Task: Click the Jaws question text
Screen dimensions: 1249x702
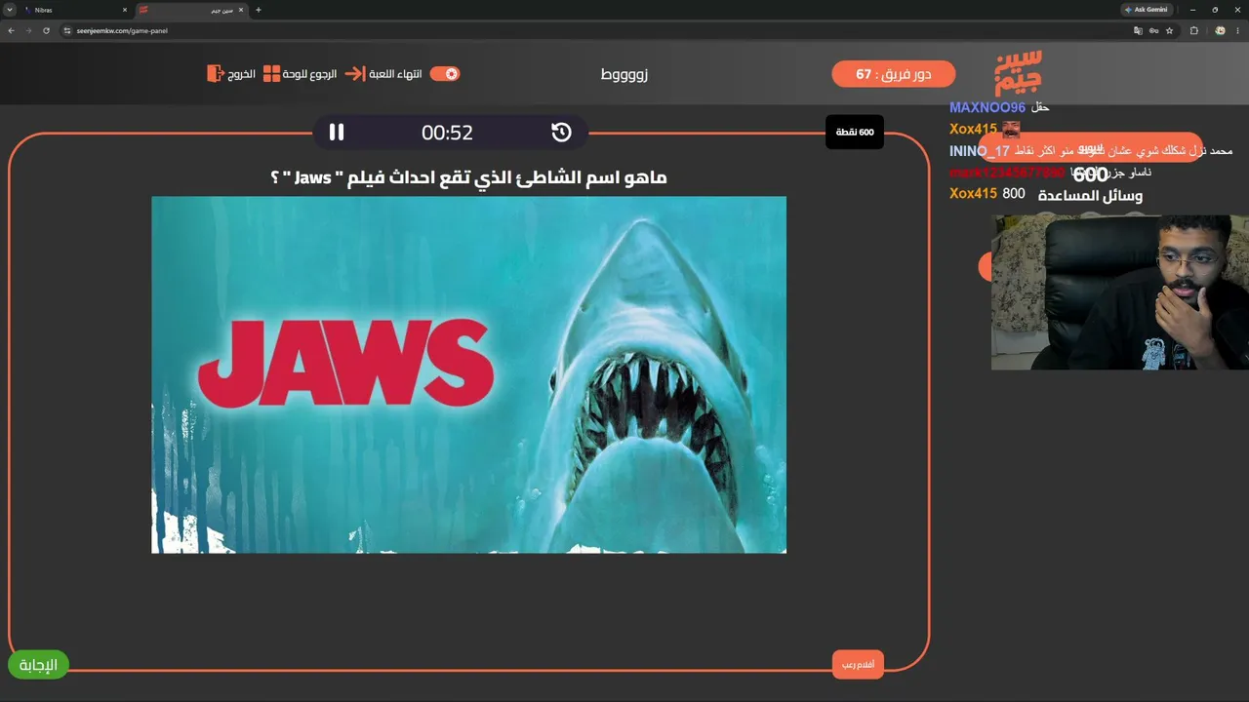Action: [468, 177]
